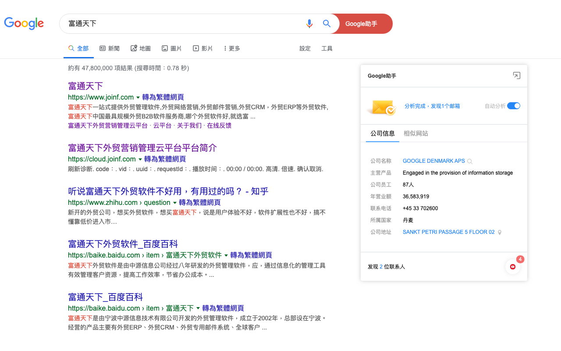The width and height of the screenshot is (561, 351).
Task: Open 設定 in search toolbar
Action: pyautogui.click(x=305, y=48)
